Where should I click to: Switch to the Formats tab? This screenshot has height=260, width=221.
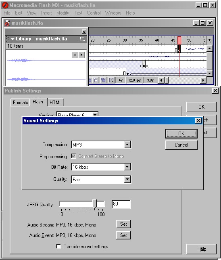(20, 103)
